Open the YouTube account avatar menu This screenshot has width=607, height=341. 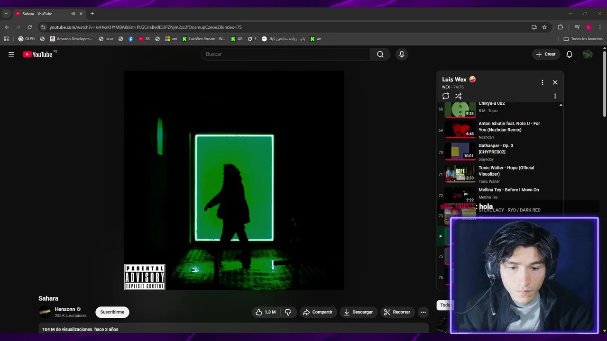(588, 54)
